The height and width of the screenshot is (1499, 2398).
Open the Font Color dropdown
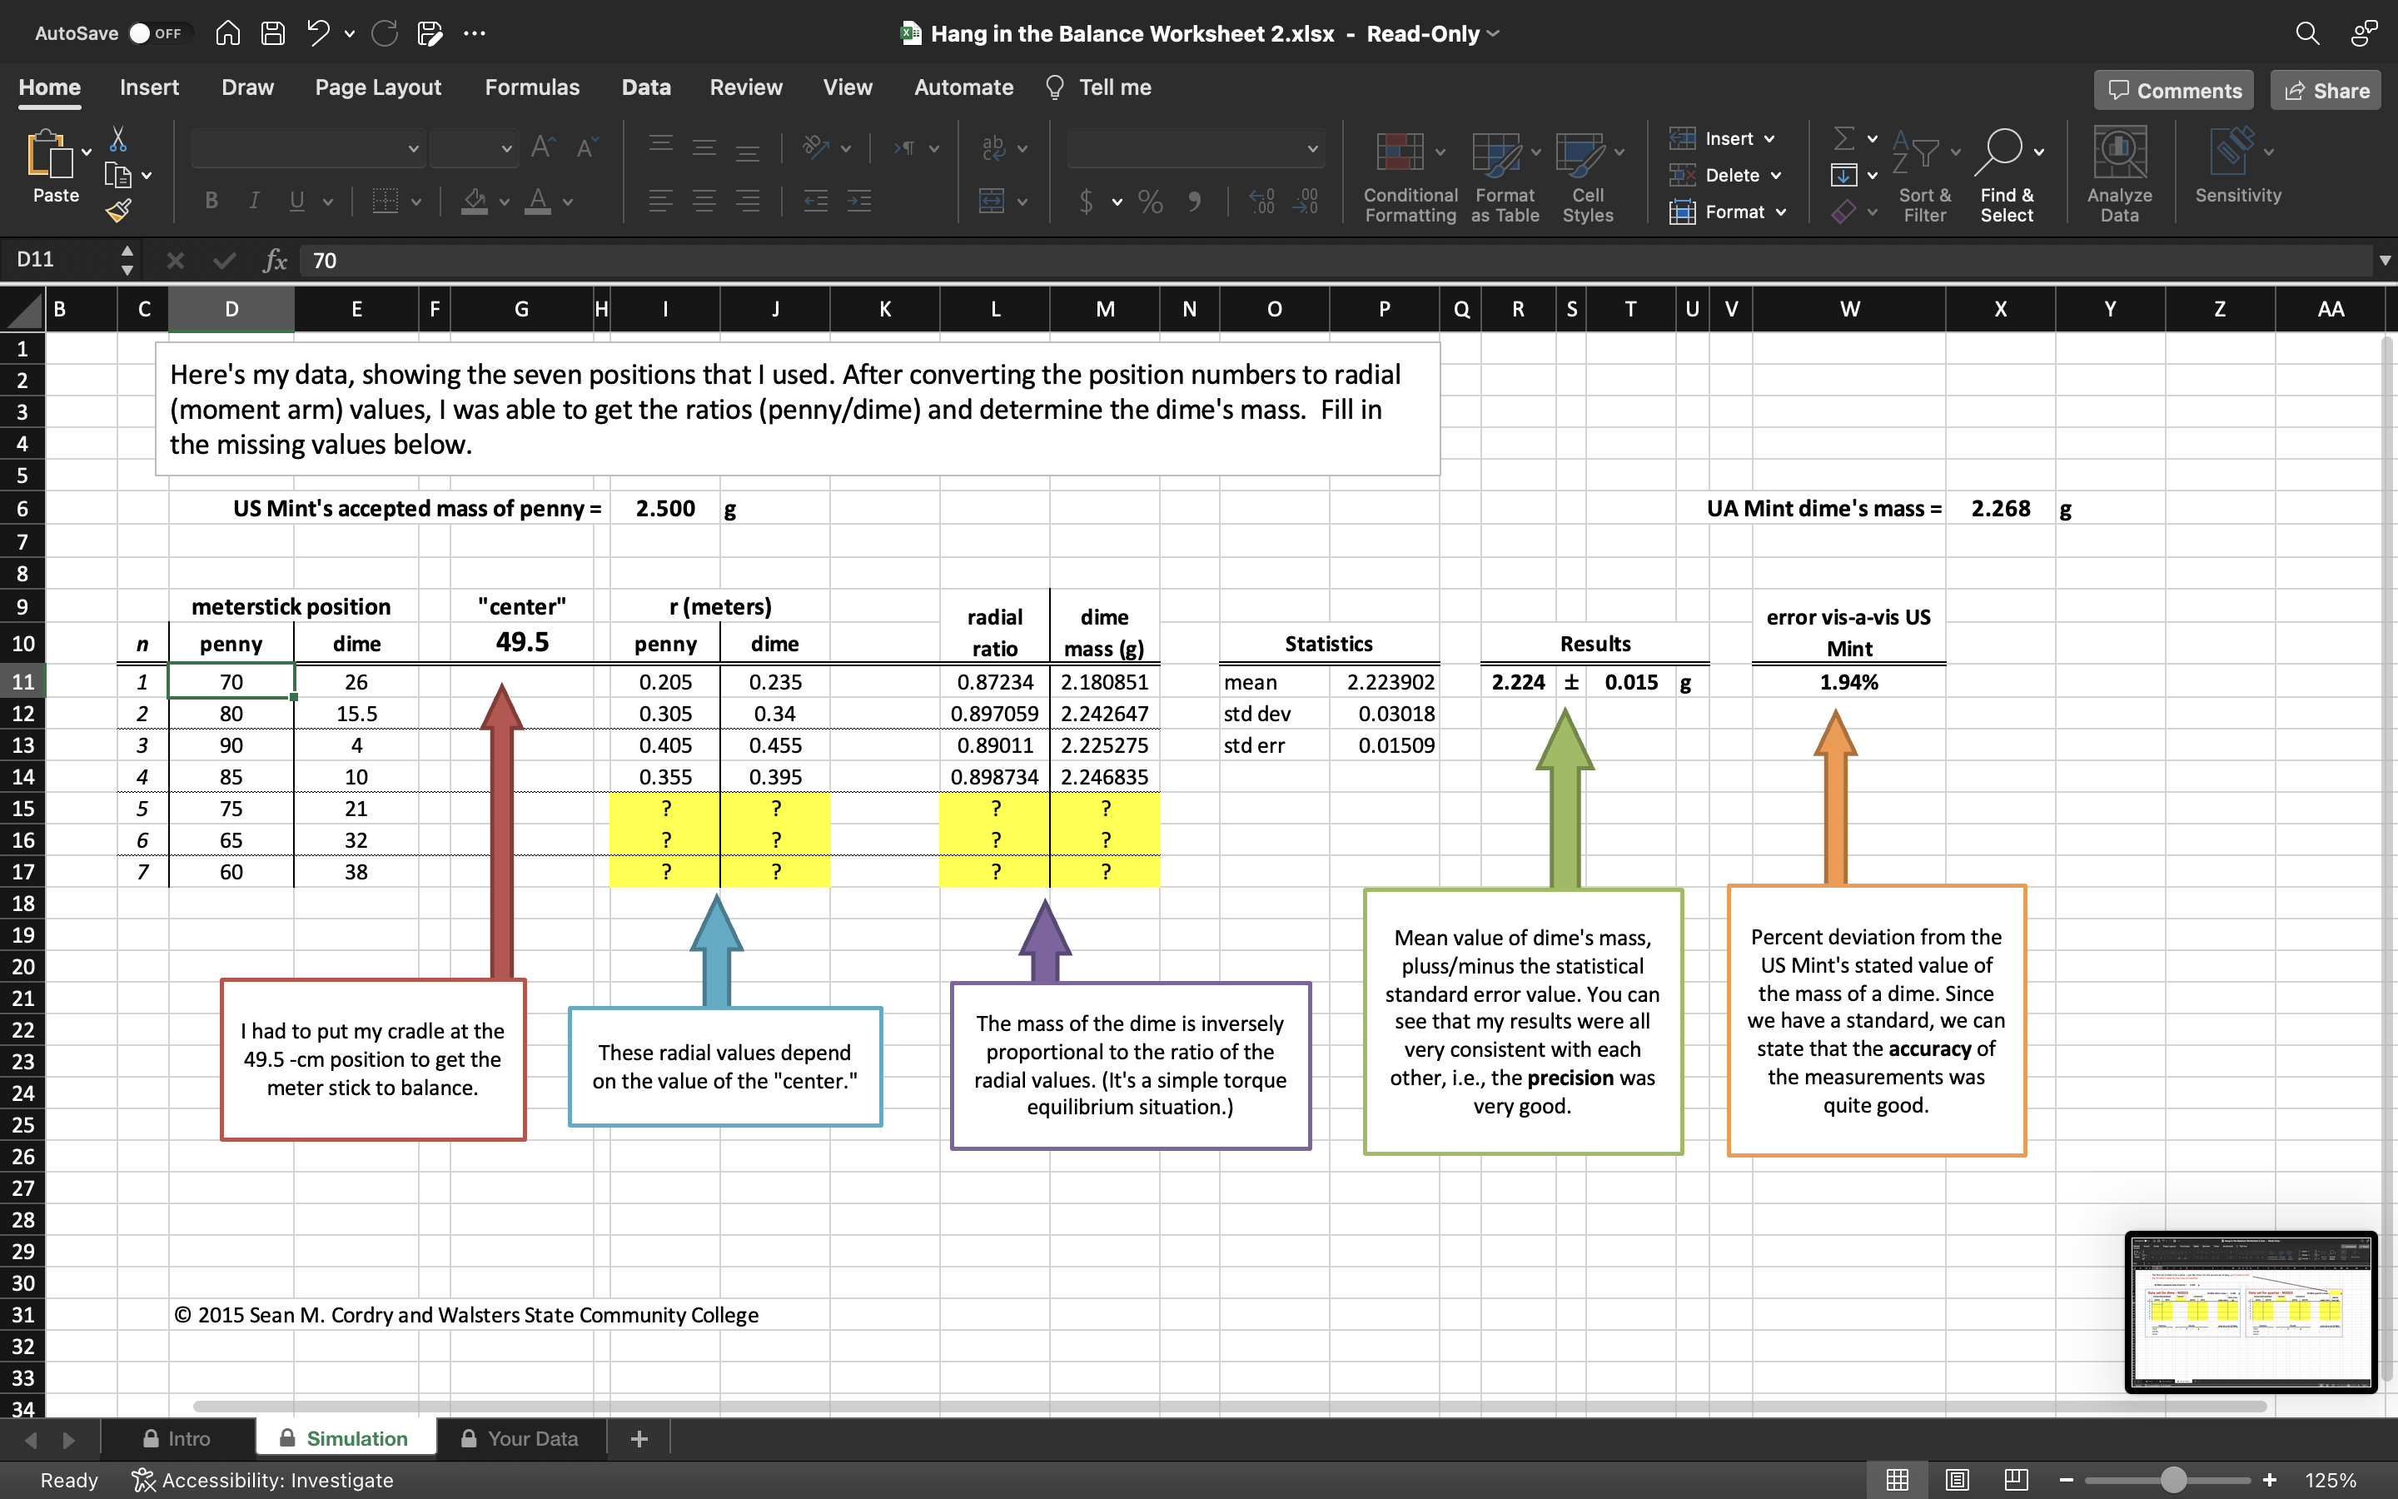pyautogui.click(x=567, y=202)
